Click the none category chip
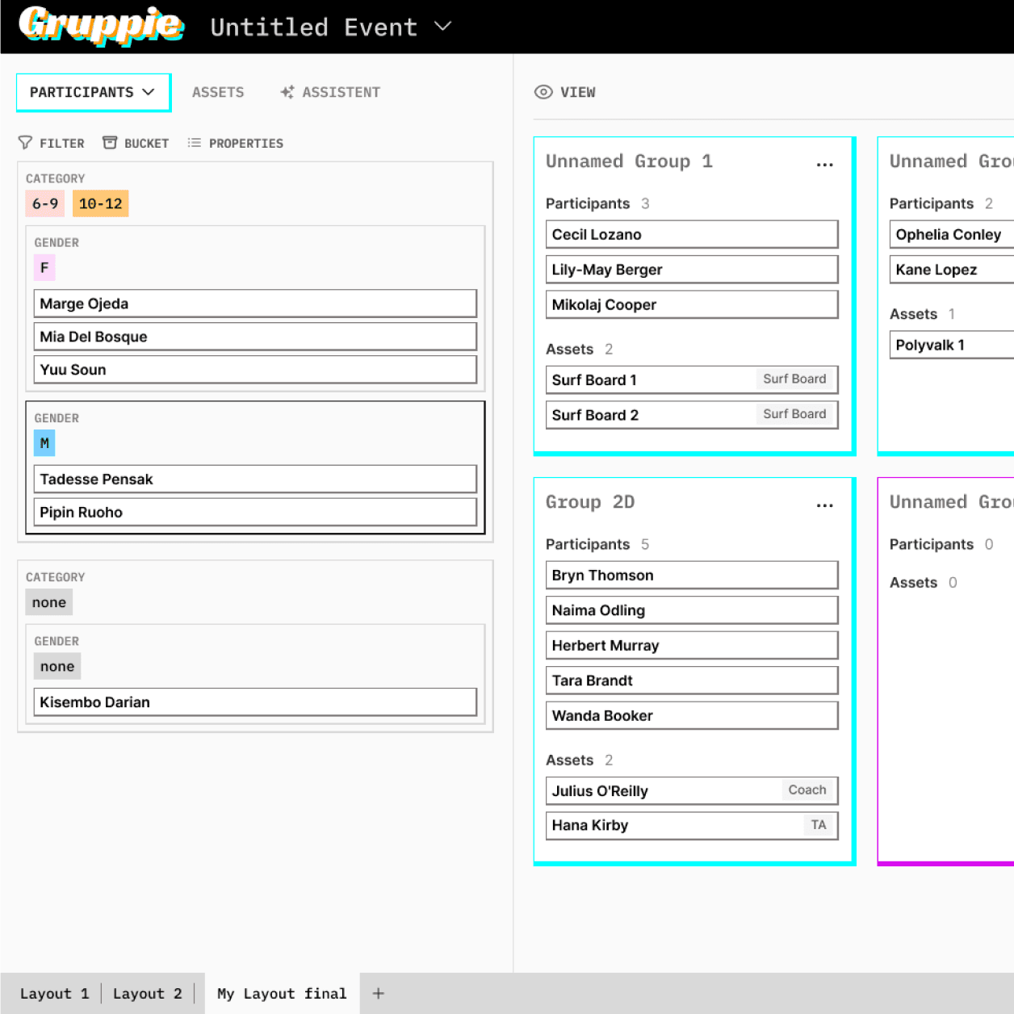Image resolution: width=1014 pixels, height=1014 pixels. tap(48, 601)
